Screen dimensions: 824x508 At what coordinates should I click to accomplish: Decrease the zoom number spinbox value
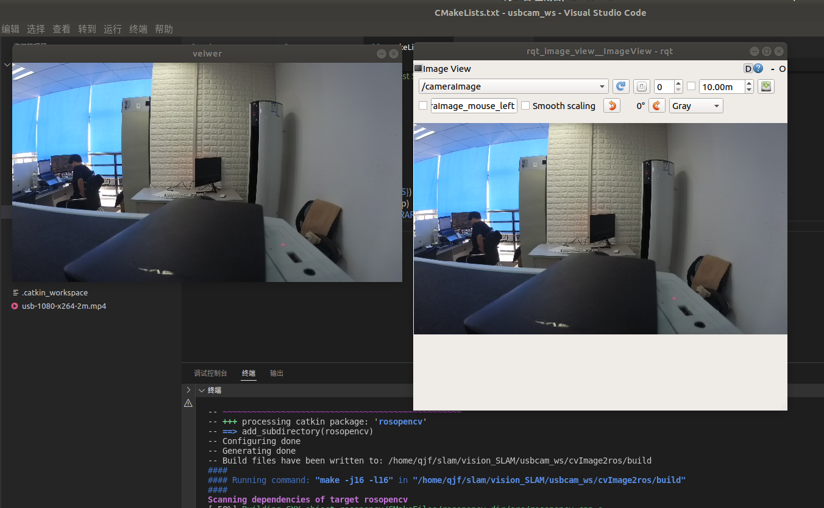(x=678, y=90)
